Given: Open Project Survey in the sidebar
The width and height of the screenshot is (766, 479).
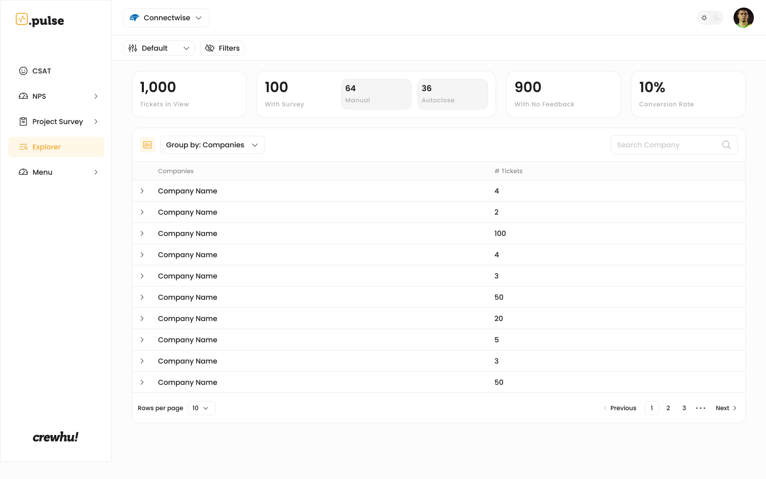Looking at the screenshot, I should pos(56,122).
